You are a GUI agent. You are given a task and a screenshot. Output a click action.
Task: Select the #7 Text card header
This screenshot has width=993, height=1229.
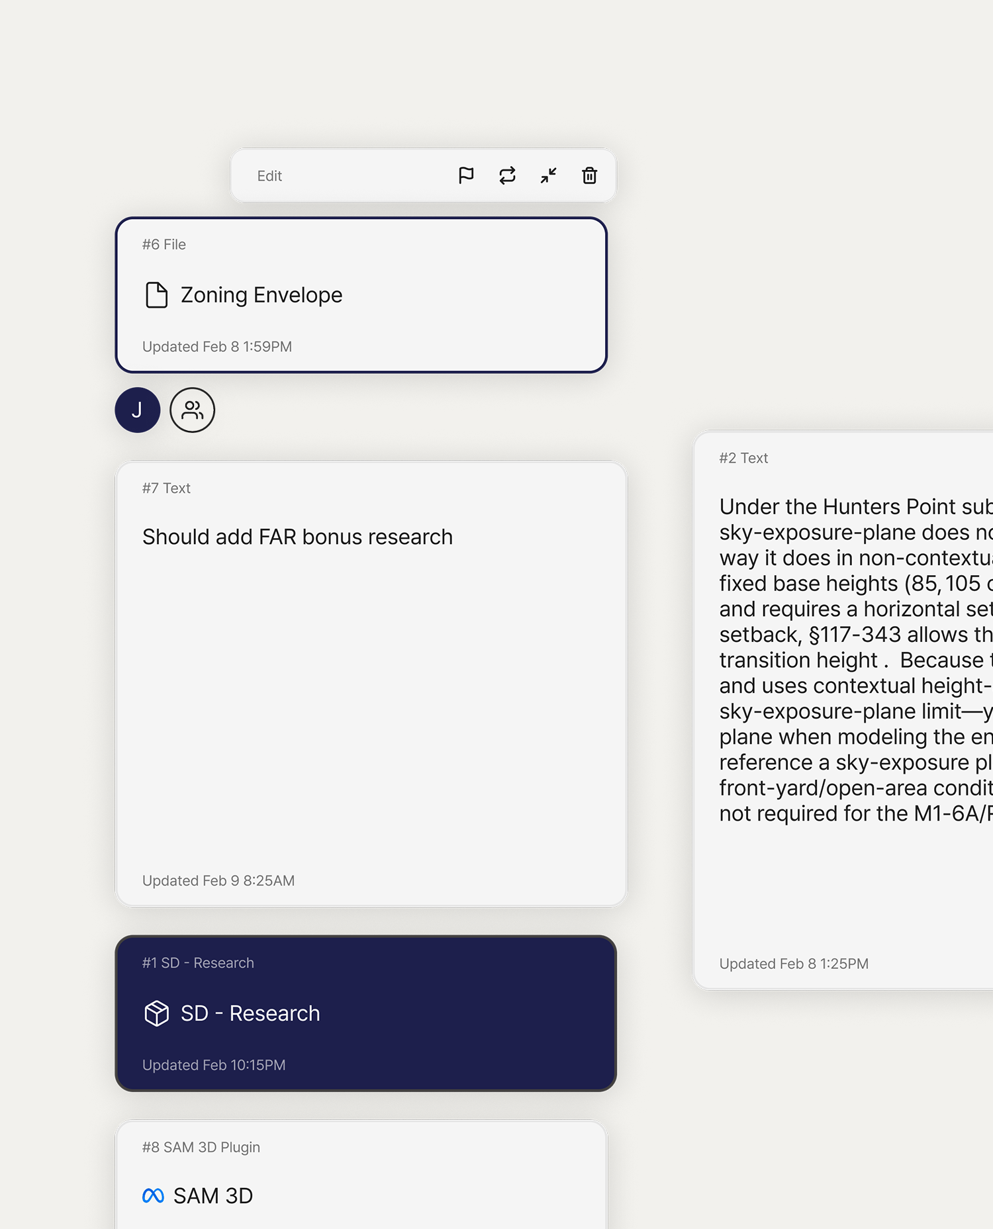click(x=166, y=488)
